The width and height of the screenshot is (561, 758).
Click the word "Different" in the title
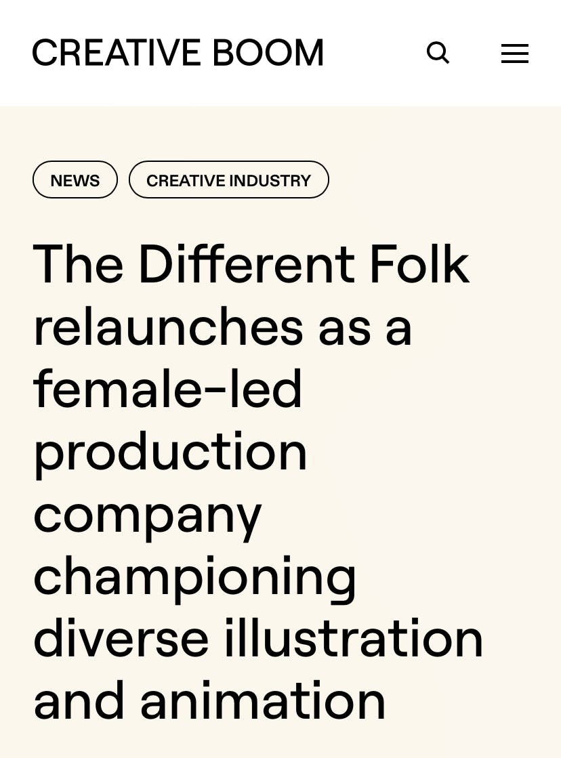coord(246,264)
